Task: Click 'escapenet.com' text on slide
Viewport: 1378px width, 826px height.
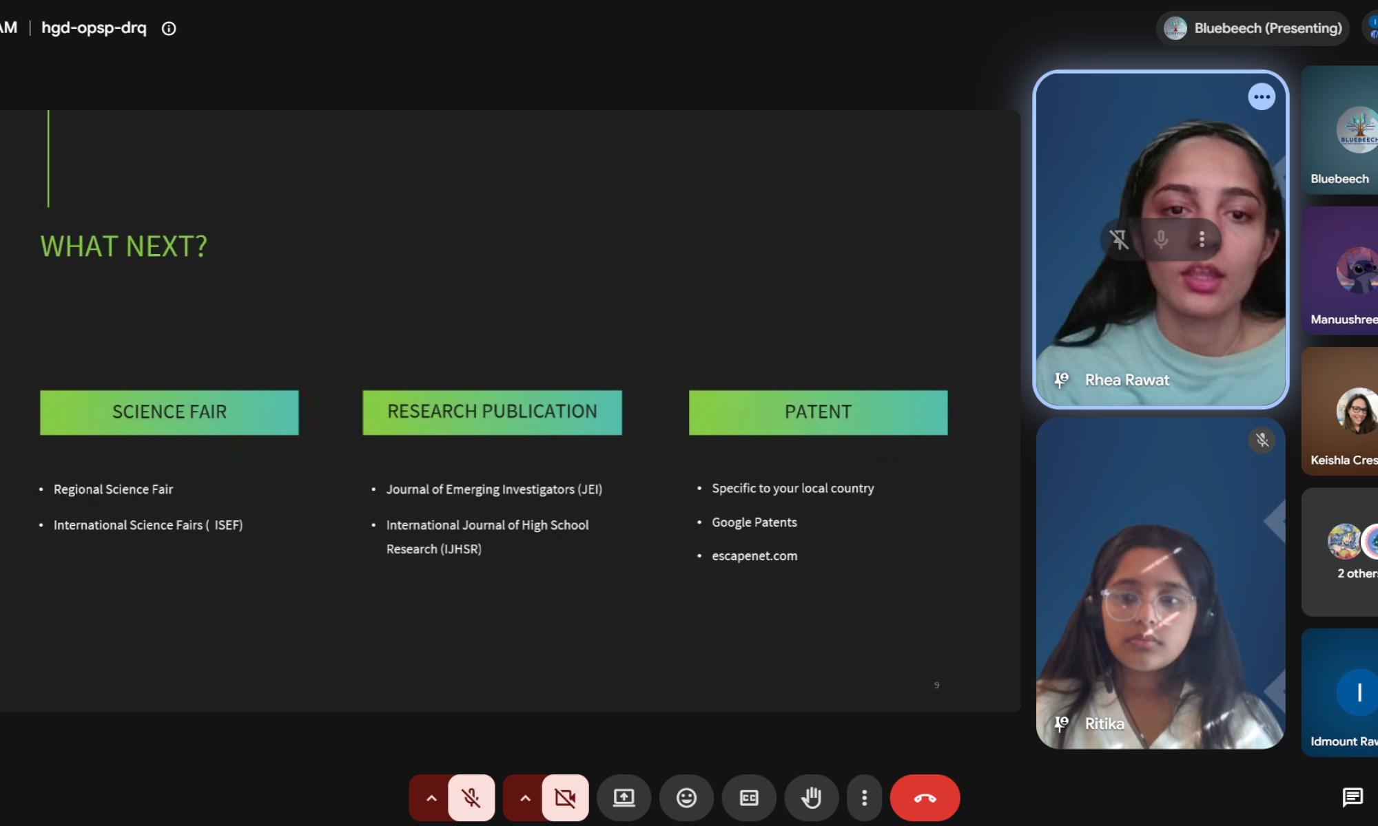Action: tap(754, 556)
